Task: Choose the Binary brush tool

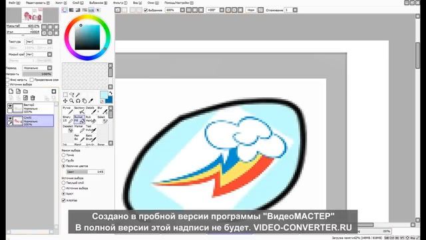Action: coord(68,119)
